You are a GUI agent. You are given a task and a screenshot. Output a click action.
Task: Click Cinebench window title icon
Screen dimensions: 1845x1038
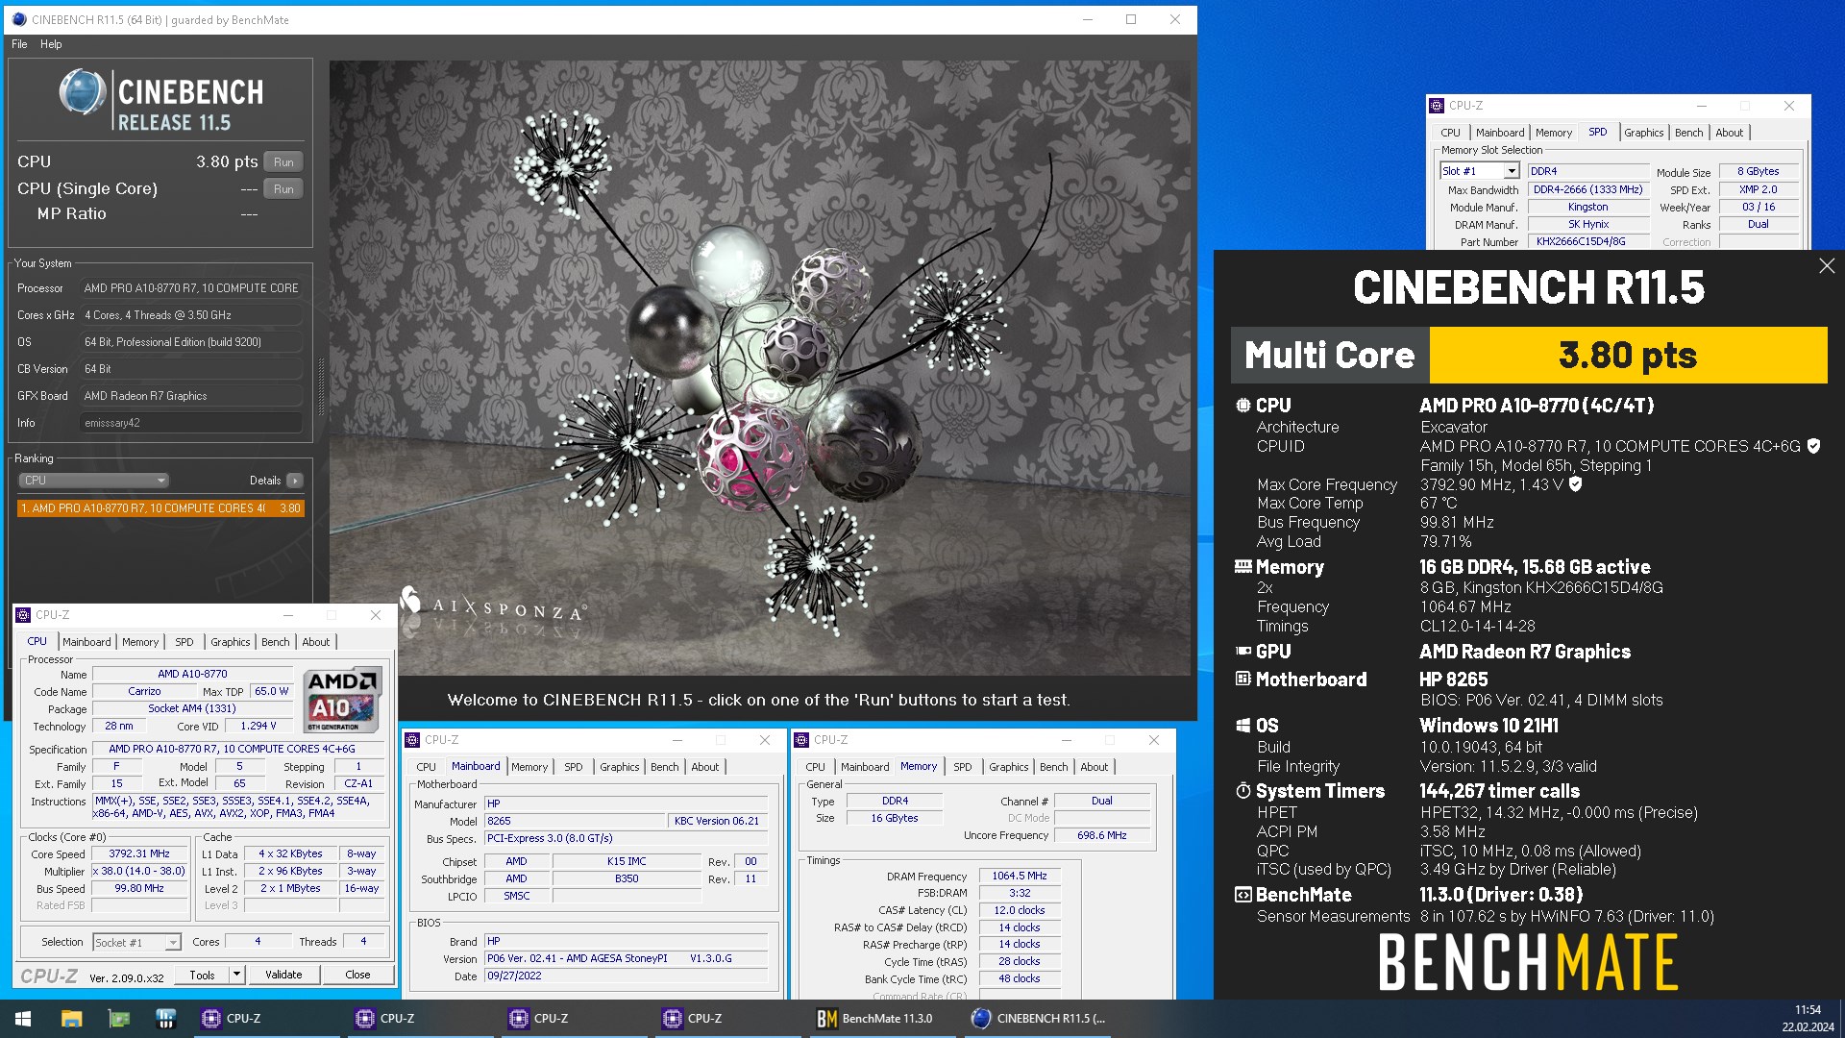pos(18,19)
